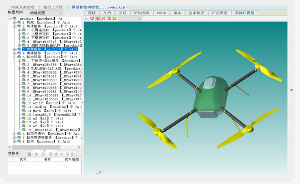The height and width of the screenshot is (184, 300).
Task: Activate the pan/move crosshair tool
Action: pos(98,18)
